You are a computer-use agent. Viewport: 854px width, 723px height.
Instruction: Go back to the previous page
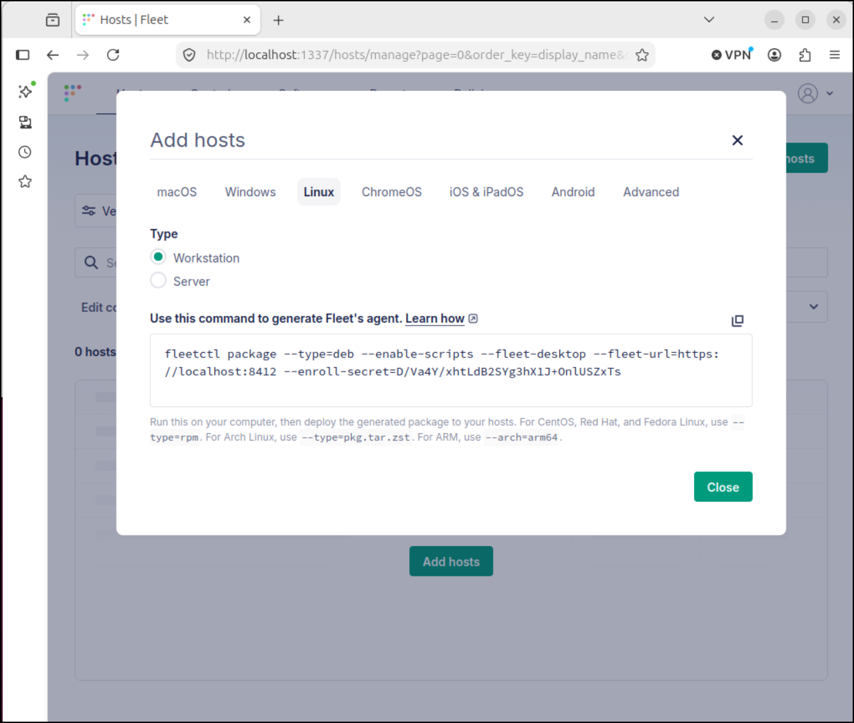coord(53,55)
